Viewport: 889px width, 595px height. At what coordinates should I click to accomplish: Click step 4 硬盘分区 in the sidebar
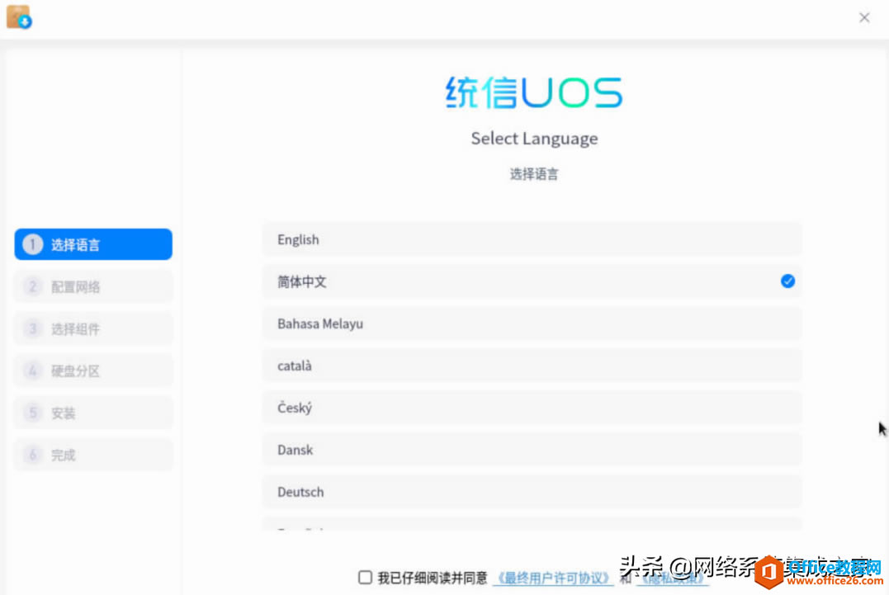point(93,371)
